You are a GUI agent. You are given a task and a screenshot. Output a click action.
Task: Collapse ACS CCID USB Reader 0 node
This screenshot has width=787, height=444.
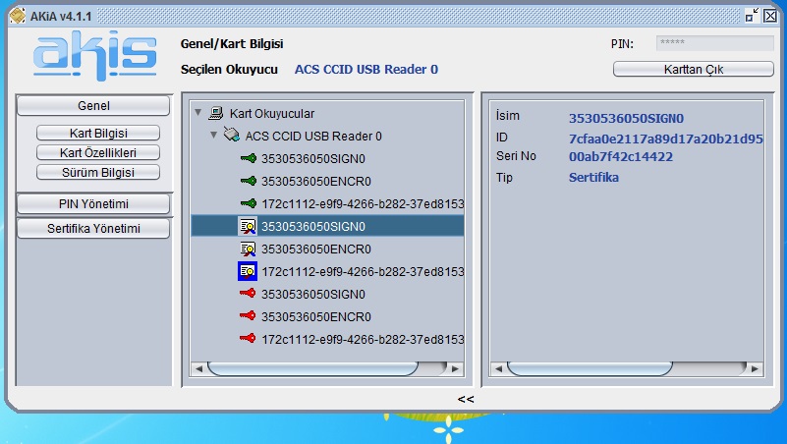[x=214, y=136]
